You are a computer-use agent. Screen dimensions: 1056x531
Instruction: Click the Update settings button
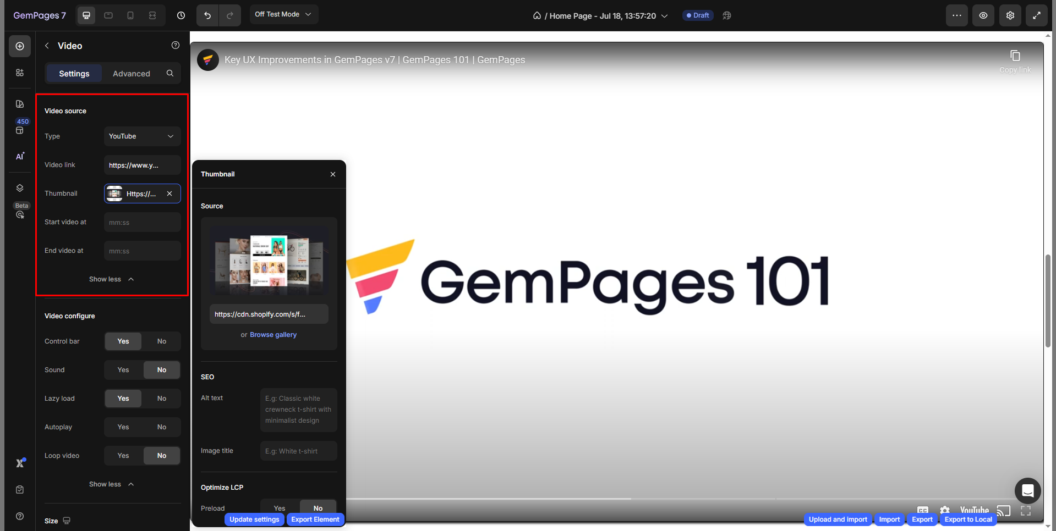click(x=254, y=519)
